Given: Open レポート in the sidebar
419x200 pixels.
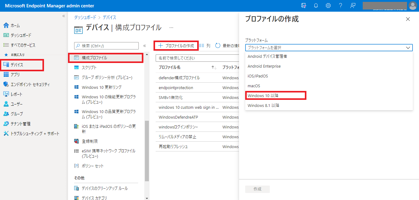Looking at the screenshot, I should 17,94.
